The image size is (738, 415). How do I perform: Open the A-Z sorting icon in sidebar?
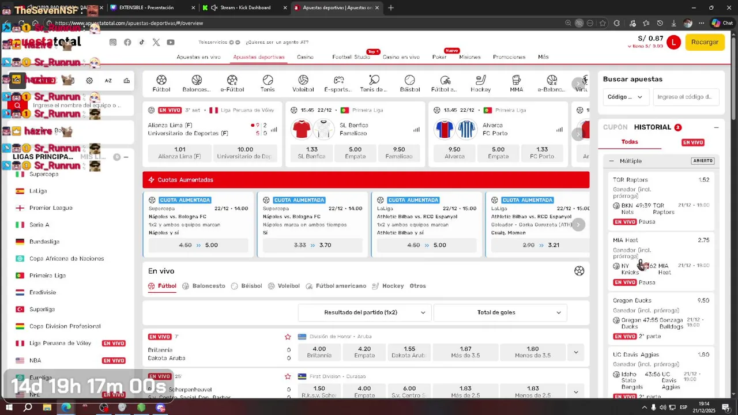[108, 81]
